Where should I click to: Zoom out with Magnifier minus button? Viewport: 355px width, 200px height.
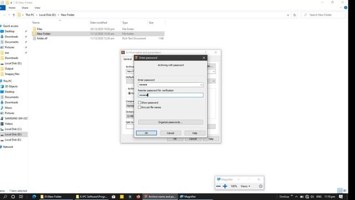click(218, 186)
